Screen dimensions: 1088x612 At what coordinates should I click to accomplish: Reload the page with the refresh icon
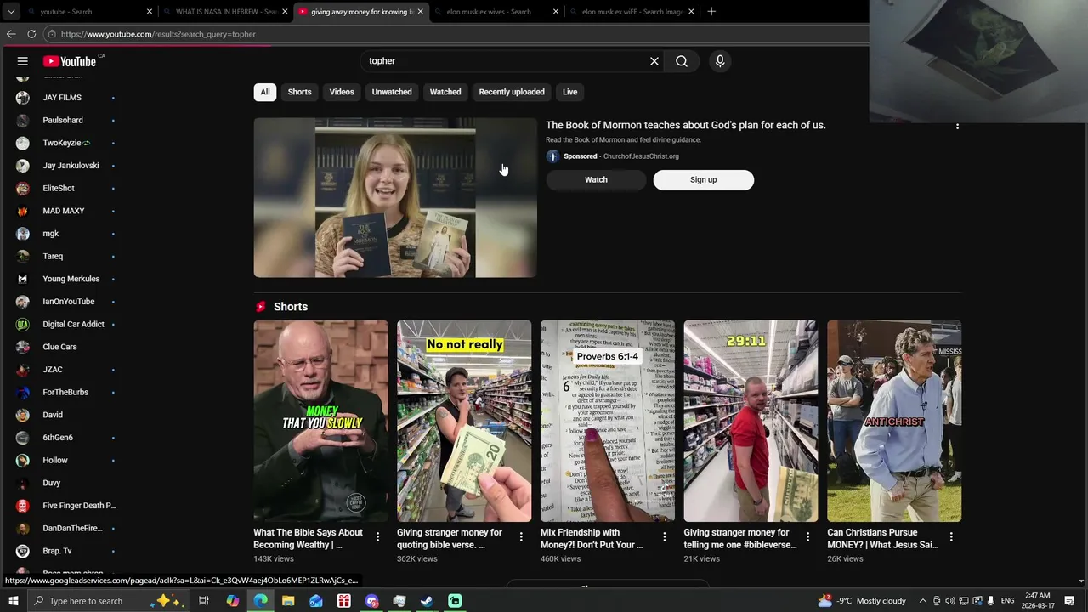click(31, 34)
